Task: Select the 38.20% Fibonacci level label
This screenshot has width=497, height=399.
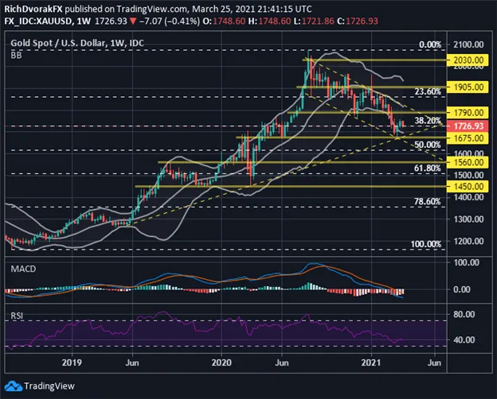Action: [x=428, y=121]
